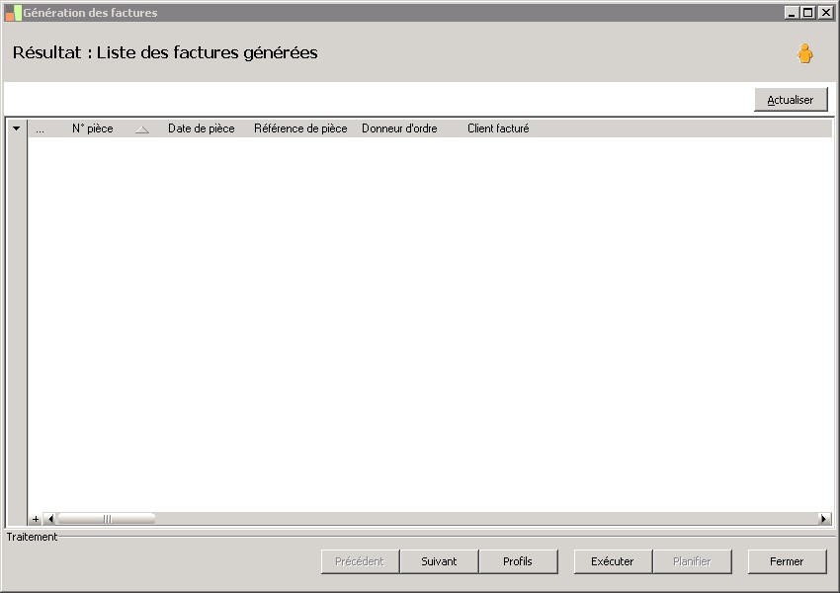Click the app icon in title bar
This screenshot has width=840, height=593.
[x=14, y=13]
